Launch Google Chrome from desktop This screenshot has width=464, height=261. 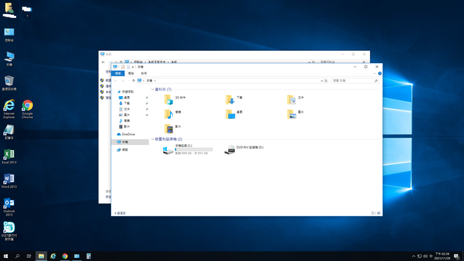(27, 109)
